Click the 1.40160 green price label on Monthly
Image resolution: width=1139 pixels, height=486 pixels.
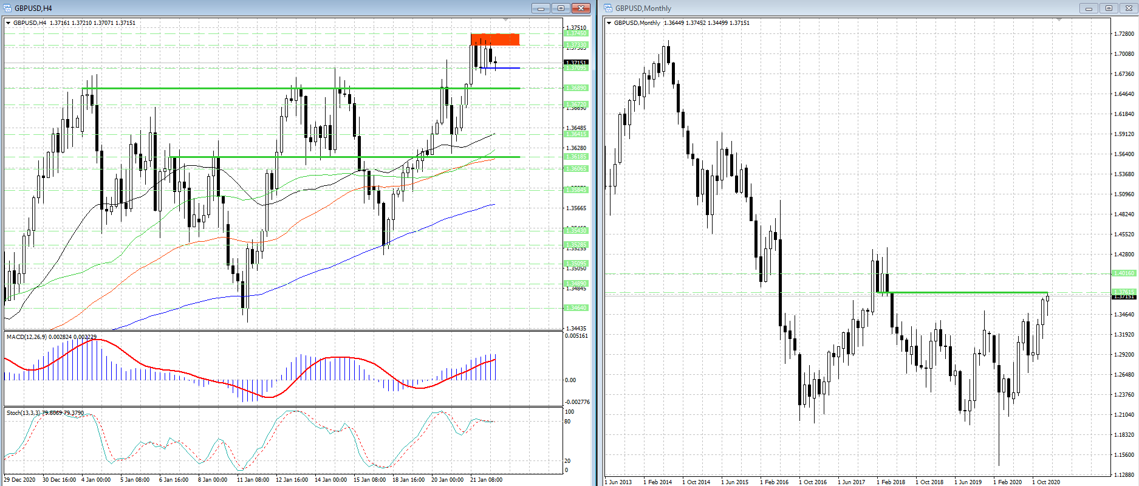click(x=1123, y=273)
